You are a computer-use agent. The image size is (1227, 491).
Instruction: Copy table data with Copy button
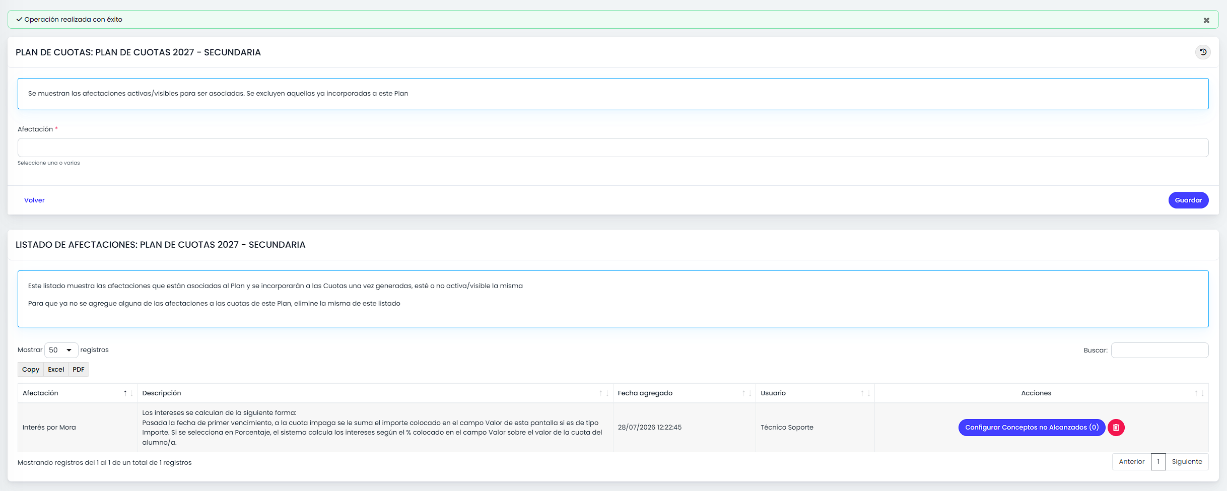pos(31,370)
